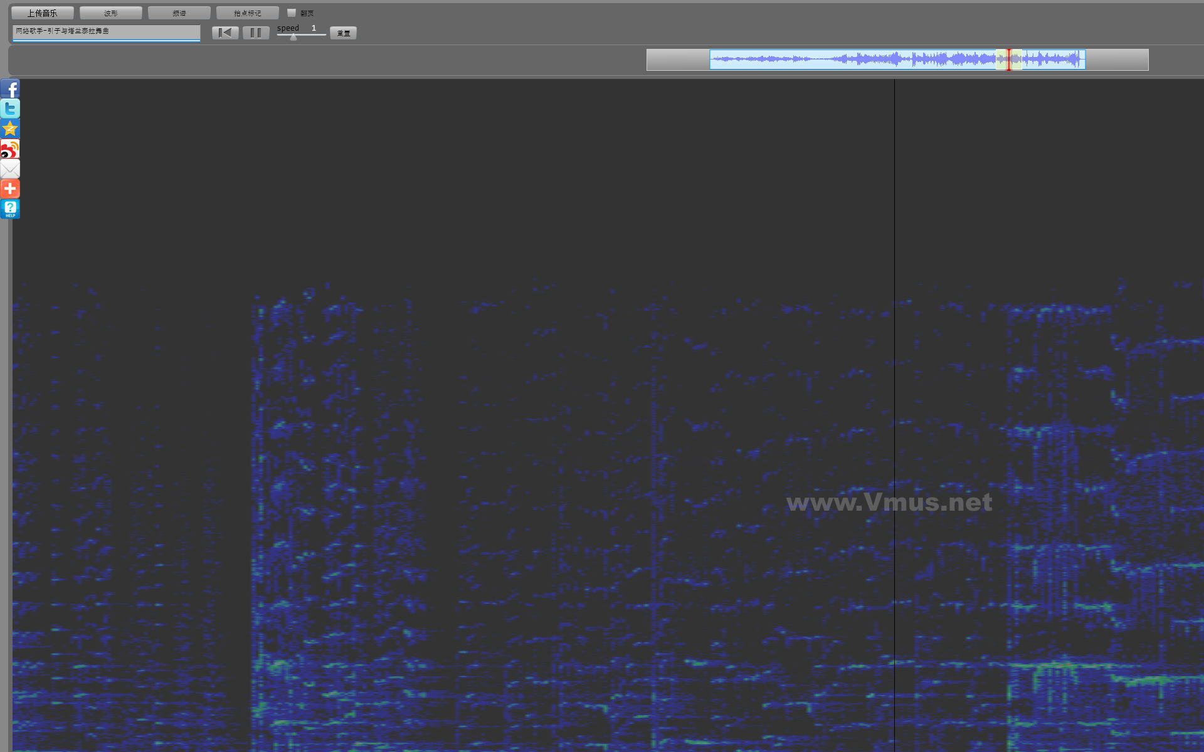Viewport: 1204px width, 752px height.
Task: Click the 重置 reset speed button
Action: [343, 33]
